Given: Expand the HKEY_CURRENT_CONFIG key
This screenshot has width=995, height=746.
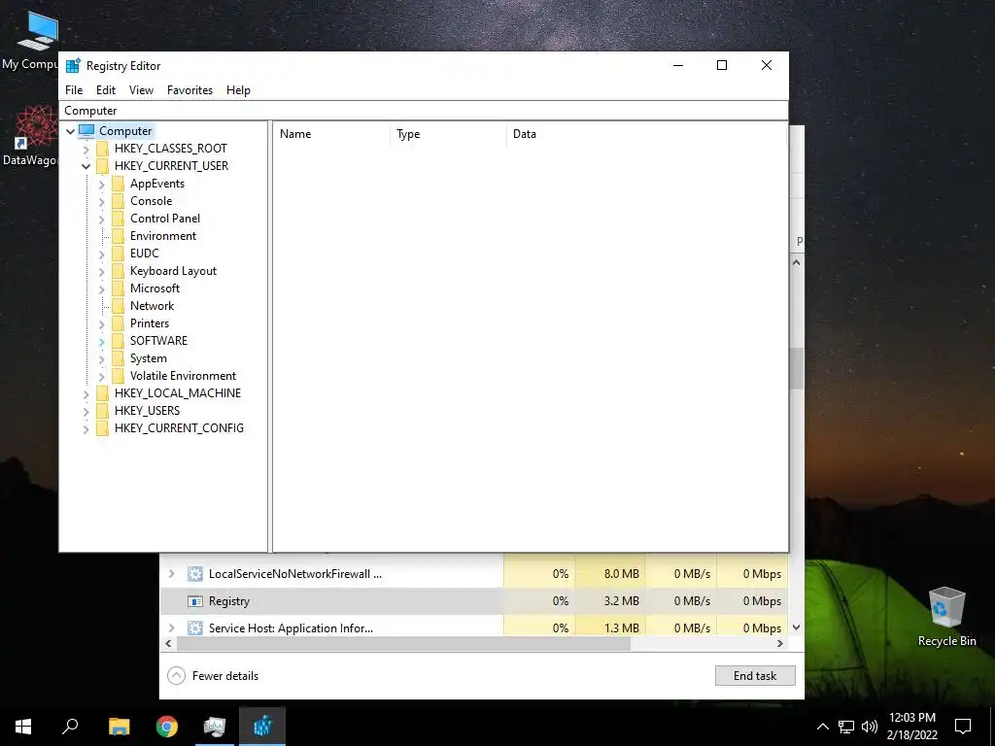Looking at the screenshot, I should 86,428.
